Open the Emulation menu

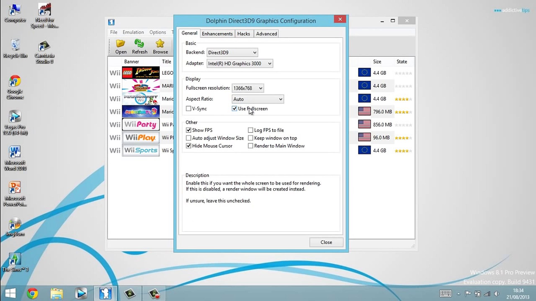(x=133, y=32)
